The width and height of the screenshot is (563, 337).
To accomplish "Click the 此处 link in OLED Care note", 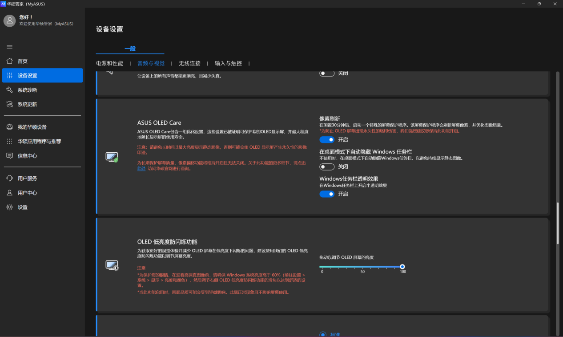I will click(x=141, y=169).
